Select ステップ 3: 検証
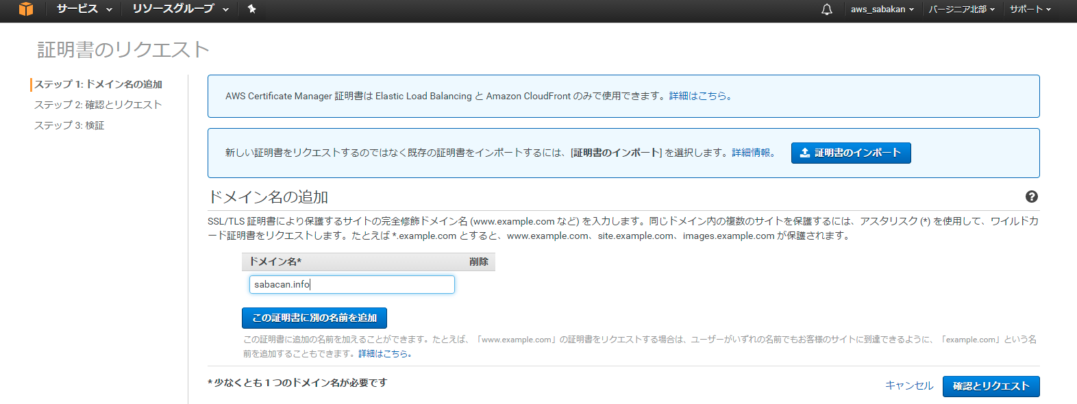This screenshot has height=404, width=1077. click(x=69, y=125)
